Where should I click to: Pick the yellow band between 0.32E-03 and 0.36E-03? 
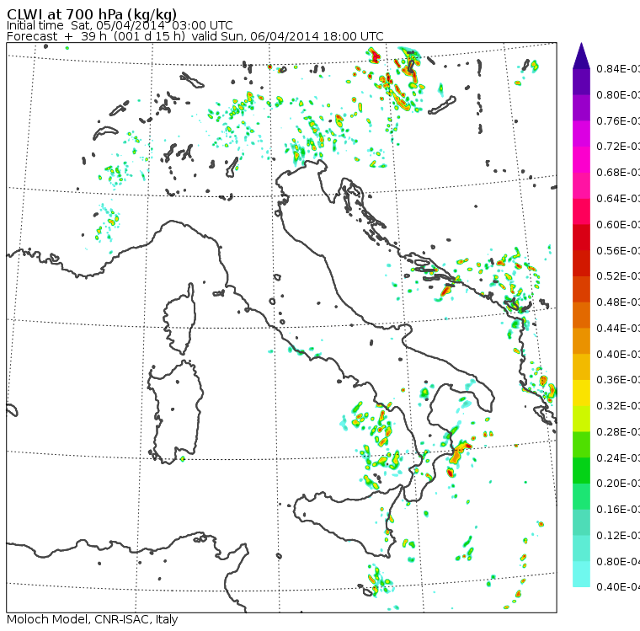pos(581,393)
